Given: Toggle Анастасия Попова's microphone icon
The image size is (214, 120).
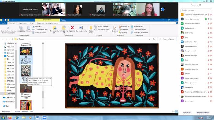Looking at the screenshot, I should [208, 46].
